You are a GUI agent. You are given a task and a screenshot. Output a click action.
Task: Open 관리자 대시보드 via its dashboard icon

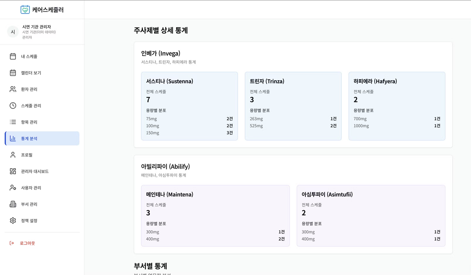pos(12,171)
